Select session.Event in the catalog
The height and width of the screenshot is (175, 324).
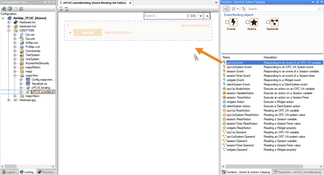tap(235, 71)
